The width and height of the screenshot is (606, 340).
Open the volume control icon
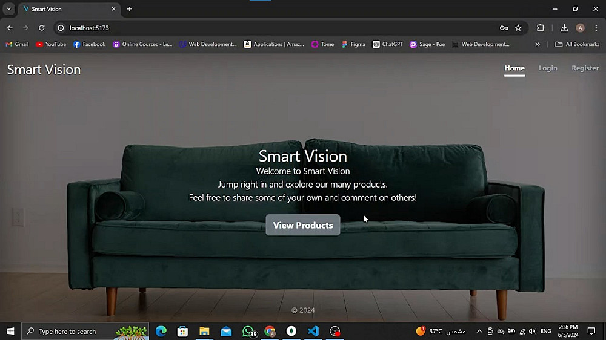coord(533,331)
